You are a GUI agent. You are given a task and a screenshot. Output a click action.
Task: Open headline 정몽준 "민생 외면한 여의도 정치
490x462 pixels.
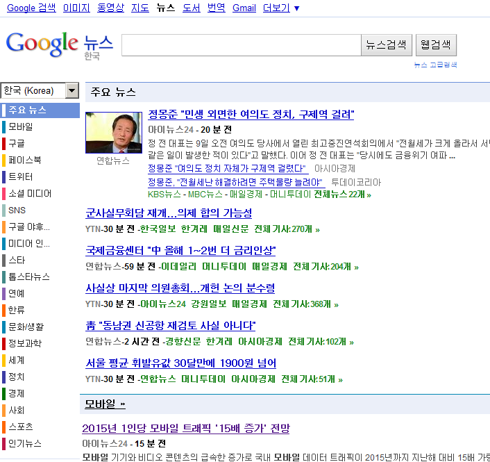251,115
